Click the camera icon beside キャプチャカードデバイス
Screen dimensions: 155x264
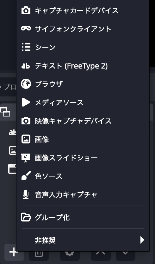[26, 10]
